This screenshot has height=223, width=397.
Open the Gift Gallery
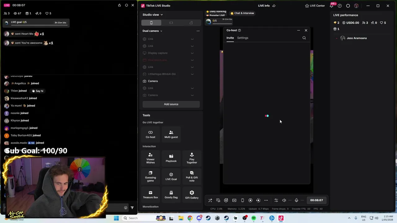point(192,195)
